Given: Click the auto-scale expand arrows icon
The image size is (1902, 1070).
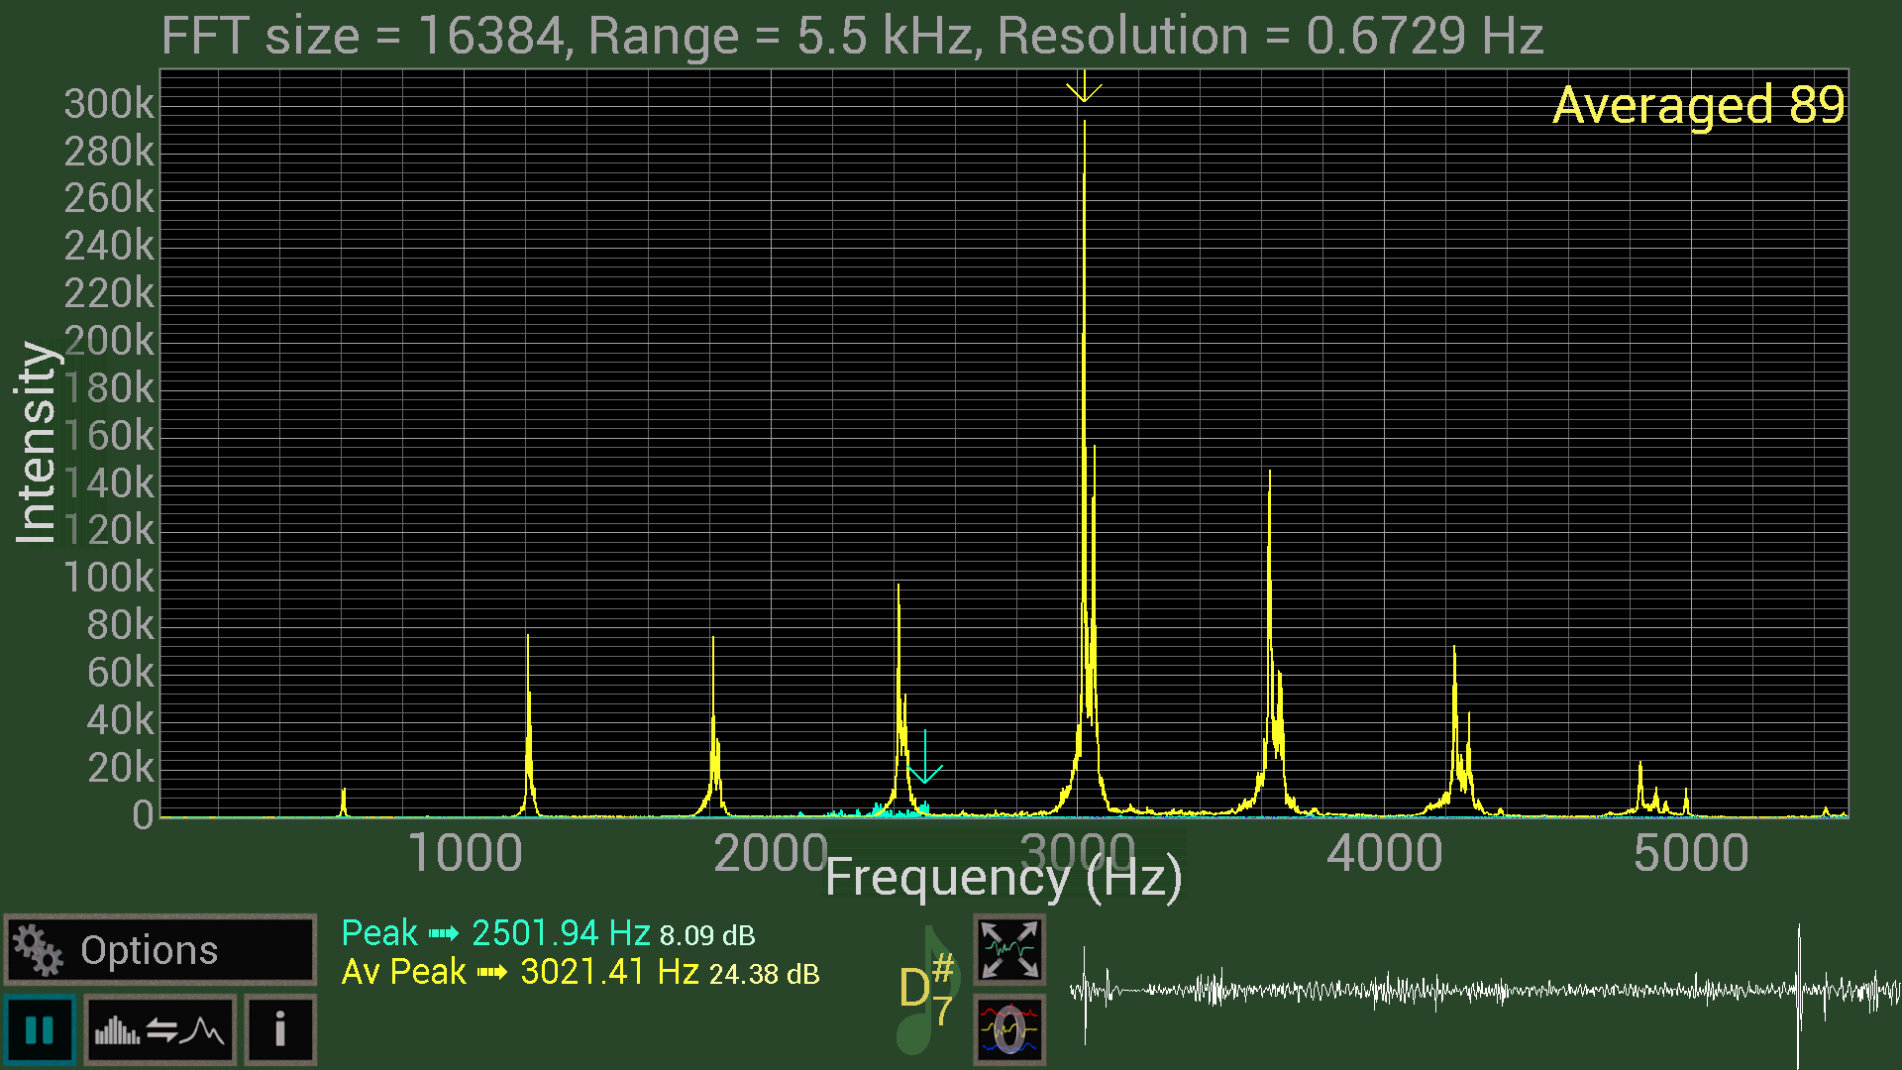Looking at the screenshot, I should [x=1008, y=949].
